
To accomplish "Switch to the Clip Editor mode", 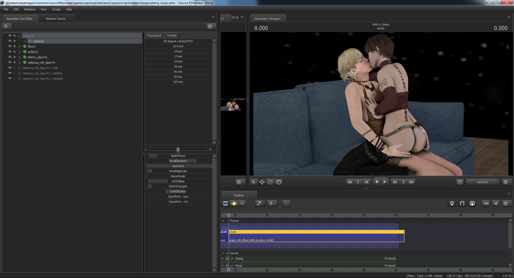I will (225, 203).
